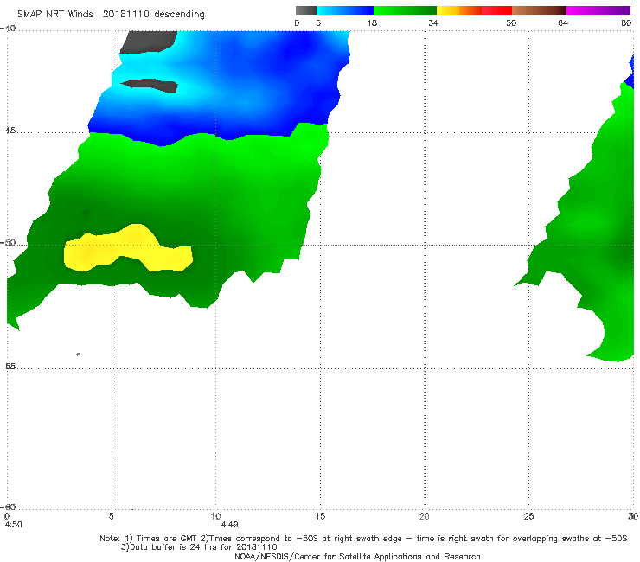Image resolution: width=640 pixels, height=562 pixels.
Task: Click the longitude label "15" on the bottom axis
Action: 320,516
